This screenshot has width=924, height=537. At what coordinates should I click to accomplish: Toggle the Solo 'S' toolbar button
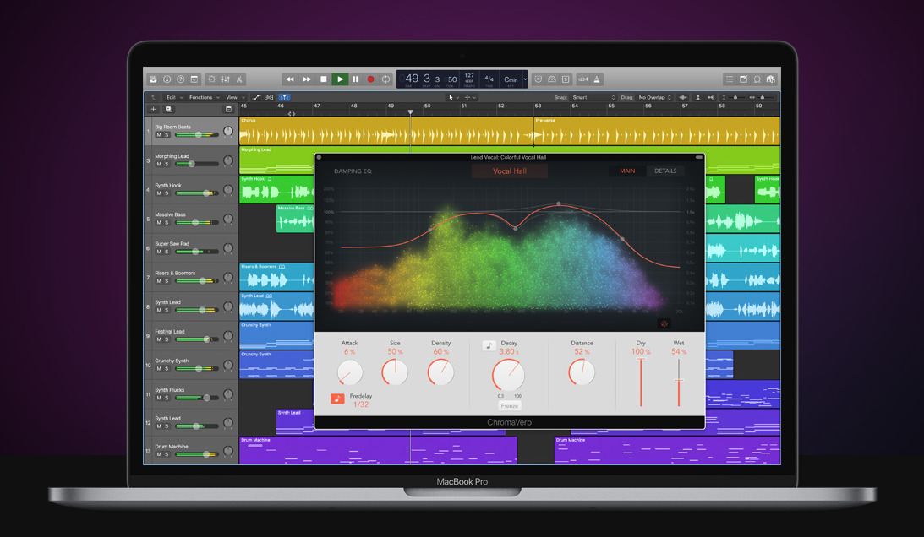pos(566,79)
